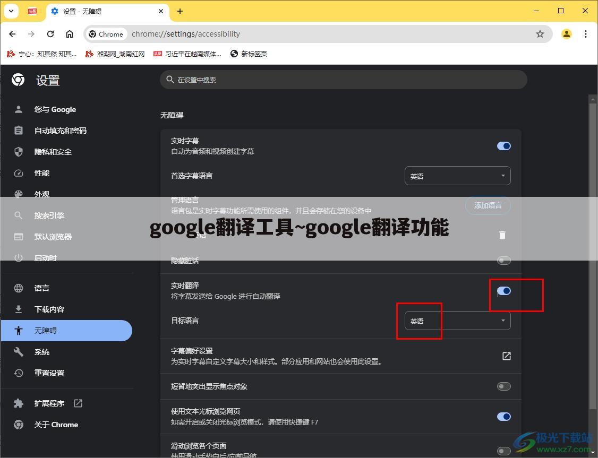Viewport: 598px width, 458px height.
Task: Click the 下载内容 sidebar label
Action: pyautogui.click(x=49, y=309)
